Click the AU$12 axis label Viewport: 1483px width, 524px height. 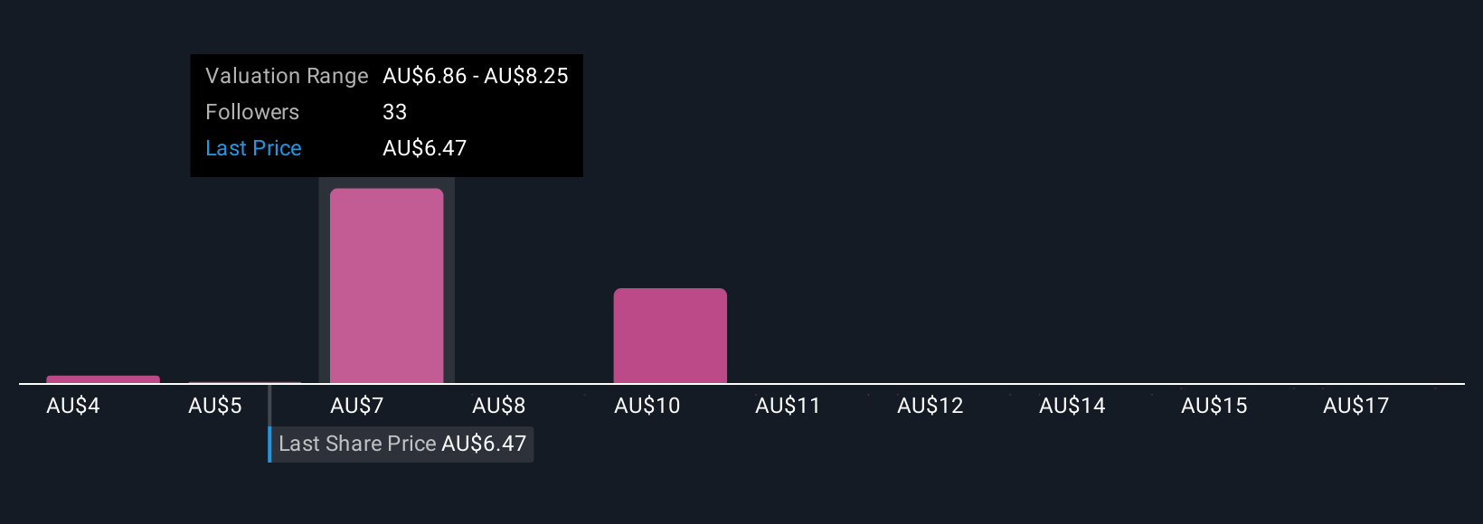(930, 406)
